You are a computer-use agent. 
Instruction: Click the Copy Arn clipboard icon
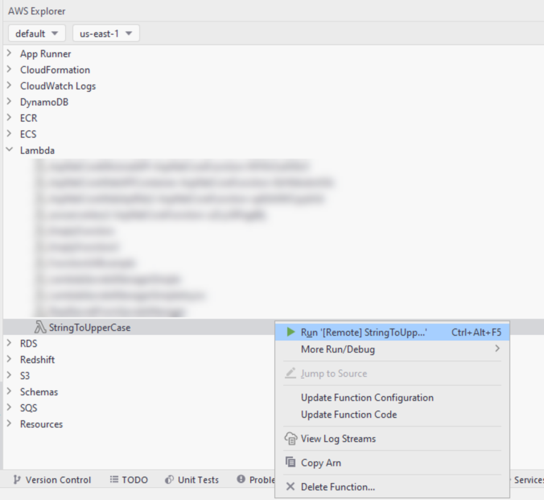pyautogui.click(x=291, y=462)
